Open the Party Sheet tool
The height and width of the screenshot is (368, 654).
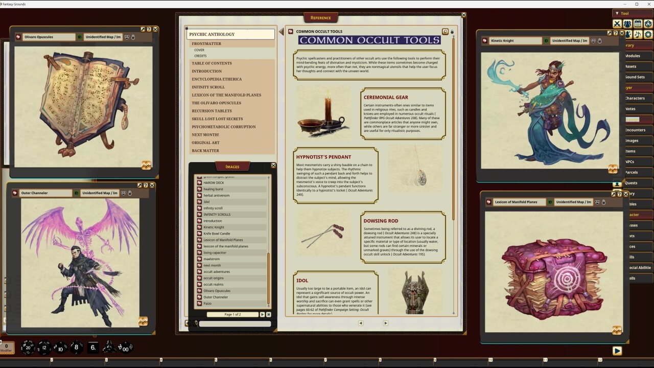(627, 24)
